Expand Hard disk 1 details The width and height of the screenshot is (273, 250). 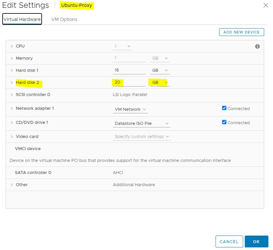(12, 70)
